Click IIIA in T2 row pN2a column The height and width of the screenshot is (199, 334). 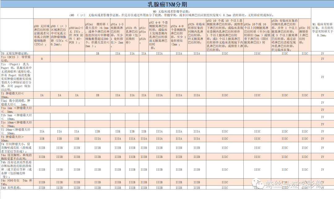pyautogui.click(x=179, y=132)
